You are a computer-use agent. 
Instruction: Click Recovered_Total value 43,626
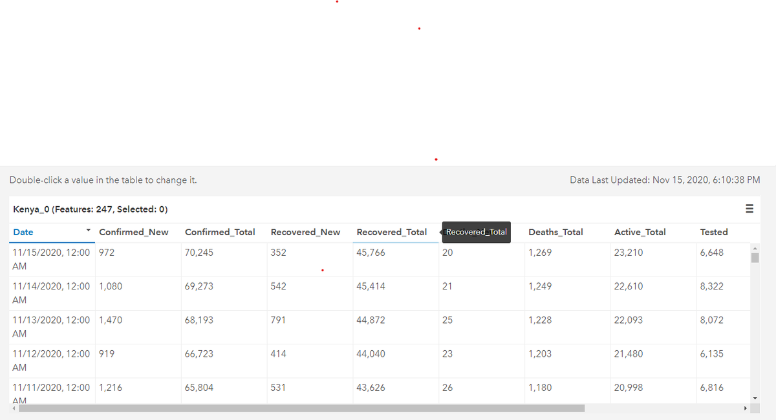[x=371, y=388]
